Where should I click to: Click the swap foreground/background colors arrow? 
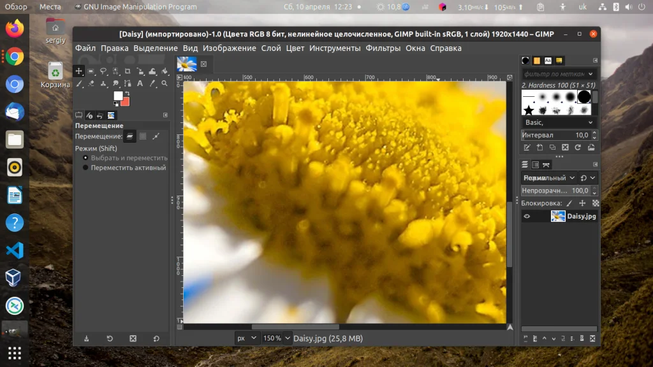127,92
